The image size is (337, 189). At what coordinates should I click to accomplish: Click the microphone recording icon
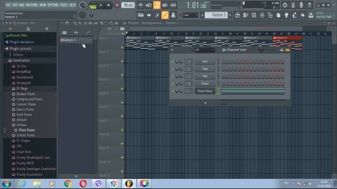click(x=301, y=5)
